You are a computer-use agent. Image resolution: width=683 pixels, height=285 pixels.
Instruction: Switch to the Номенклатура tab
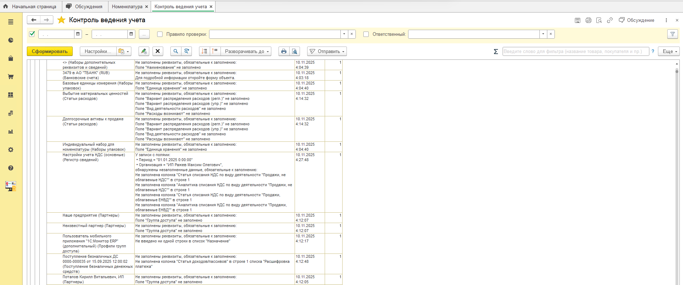(x=127, y=6)
